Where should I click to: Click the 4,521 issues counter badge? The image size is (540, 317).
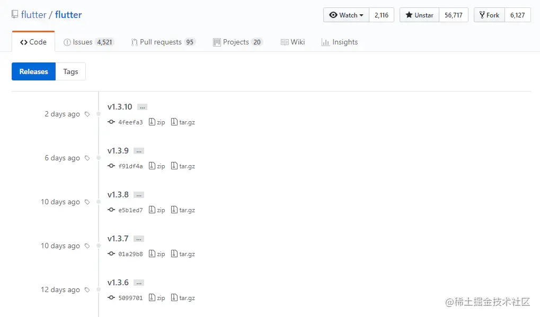104,42
